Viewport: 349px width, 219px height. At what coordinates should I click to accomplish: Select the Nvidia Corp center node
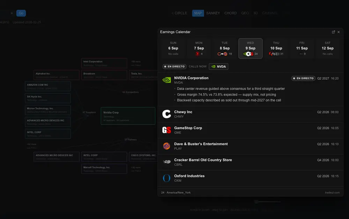[x=128, y=116]
